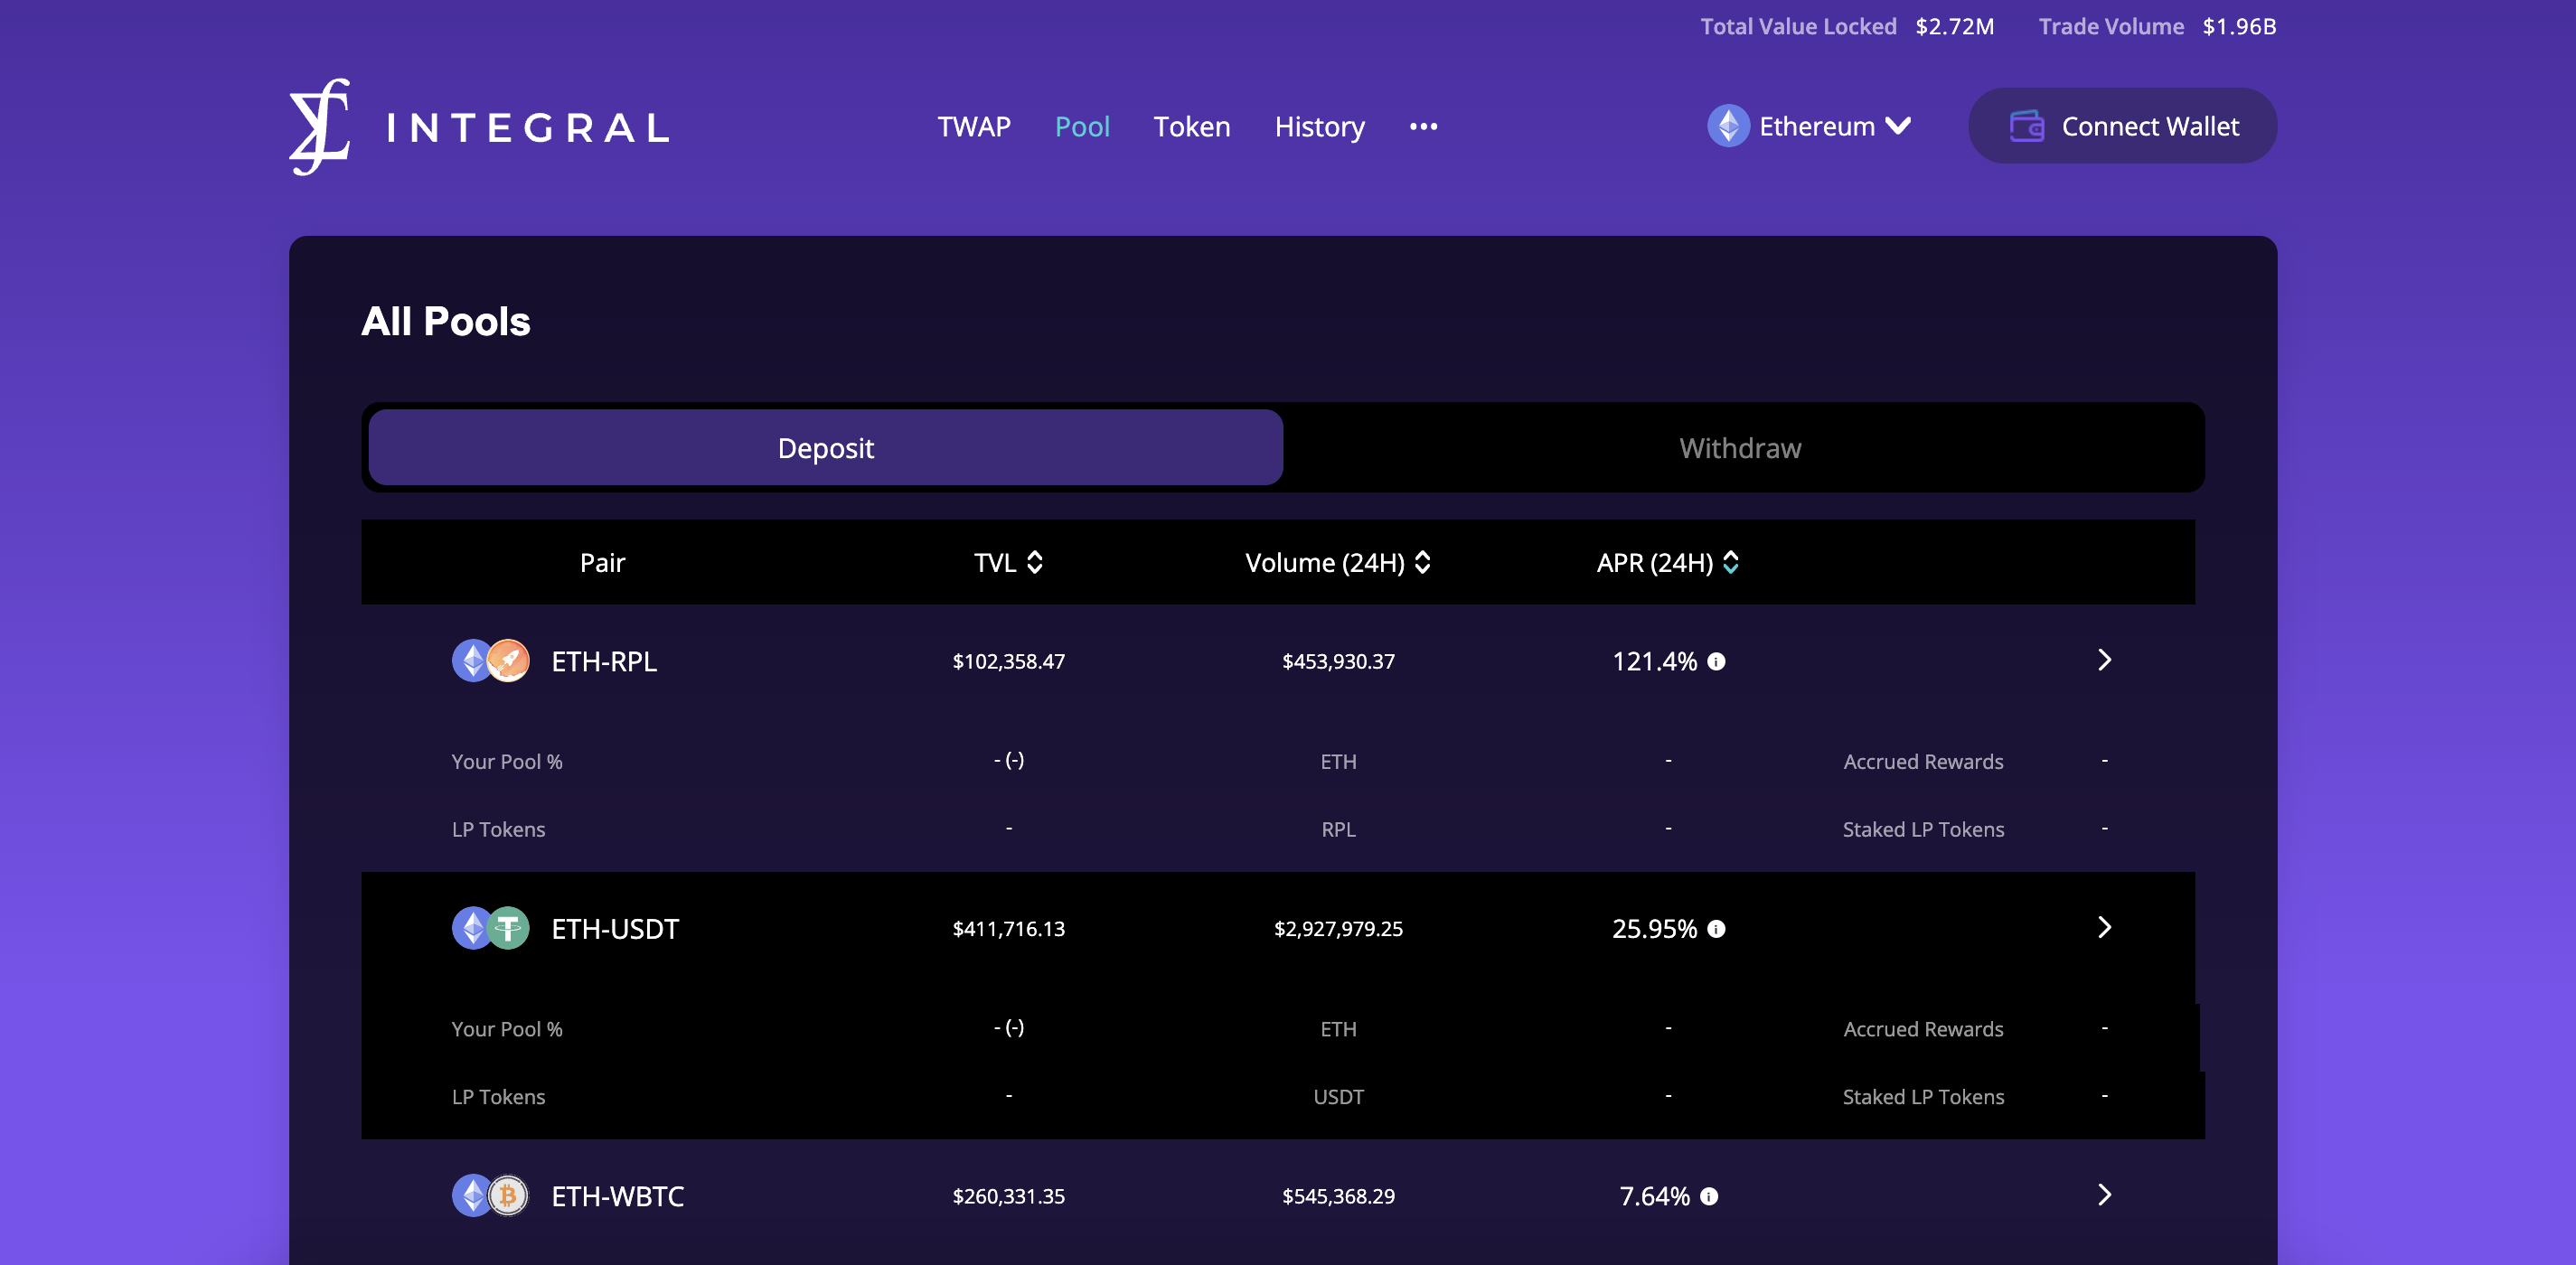Click the Integral logo icon
Image resolution: width=2576 pixels, height=1265 pixels.
[320, 127]
